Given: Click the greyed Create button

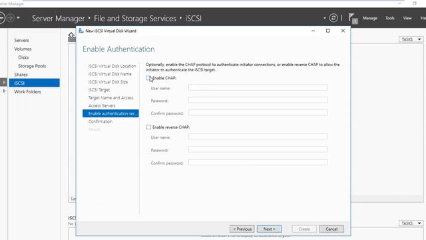Looking at the screenshot, I should [304, 229].
